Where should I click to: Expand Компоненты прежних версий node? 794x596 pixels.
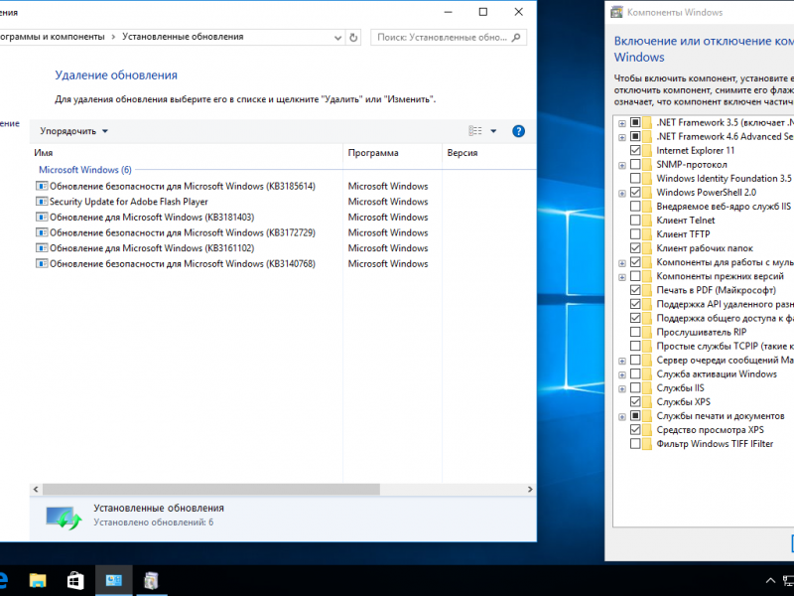[622, 277]
